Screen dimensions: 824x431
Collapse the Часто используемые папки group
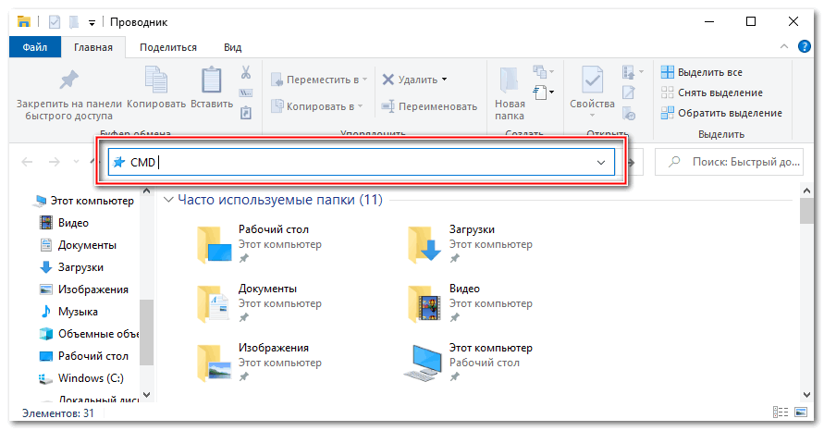tap(168, 200)
